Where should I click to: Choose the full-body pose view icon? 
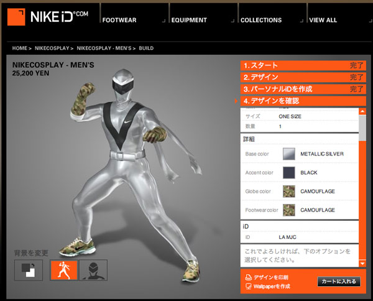click(x=64, y=270)
